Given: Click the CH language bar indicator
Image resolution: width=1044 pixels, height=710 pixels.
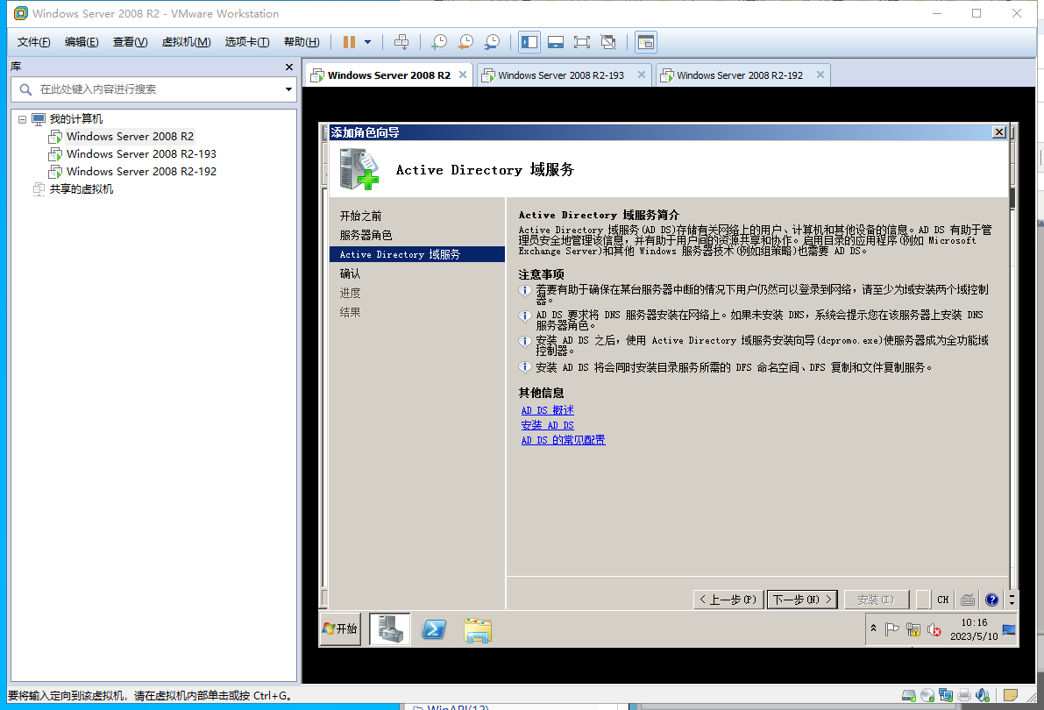Looking at the screenshot, I should (x=943, y=600).
